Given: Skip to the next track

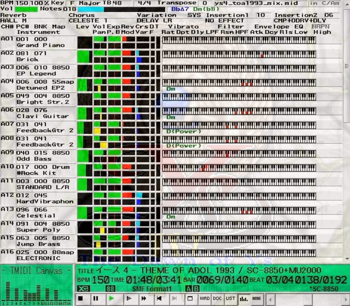Looking at the screenshot, I should tap(174, 298).
